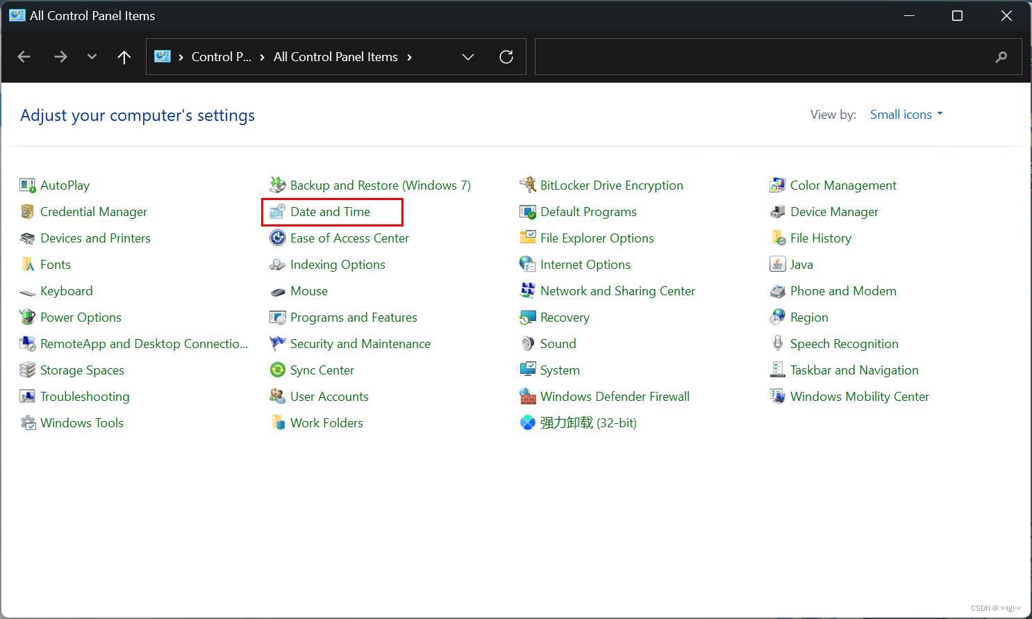
Task: Open the 强力卸载 (32-bit) item
Action: click(588, 423)
